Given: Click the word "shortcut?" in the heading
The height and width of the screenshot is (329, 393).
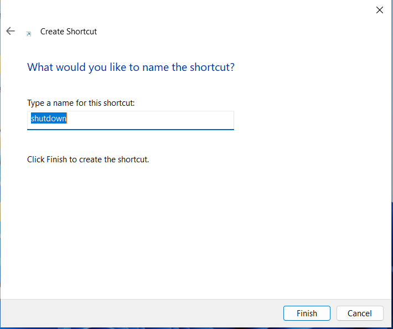Looking at the screenshot, I should (212, 68).
